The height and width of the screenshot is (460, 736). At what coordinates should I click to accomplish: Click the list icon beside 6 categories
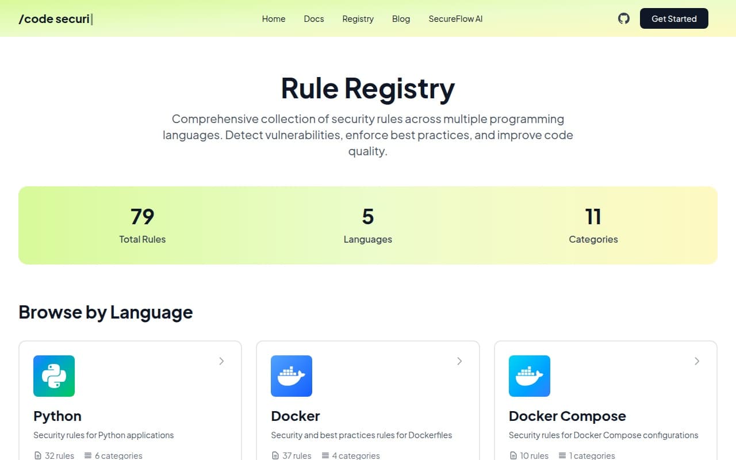coord(88,455)
